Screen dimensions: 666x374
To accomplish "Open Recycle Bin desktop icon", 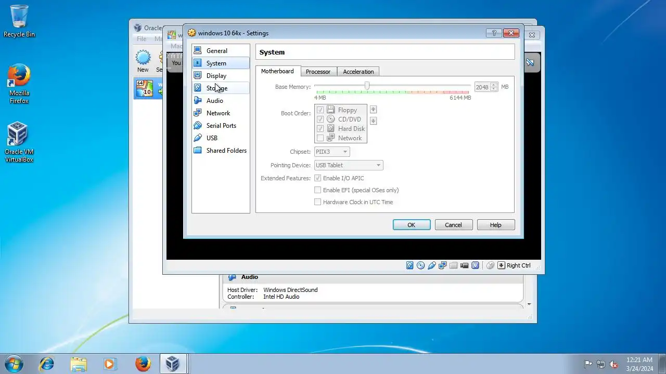I will click(19, 21).
